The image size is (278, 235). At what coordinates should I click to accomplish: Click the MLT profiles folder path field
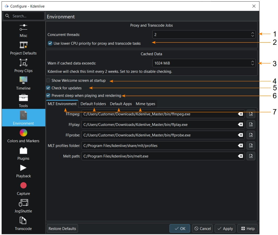(159, 146)
